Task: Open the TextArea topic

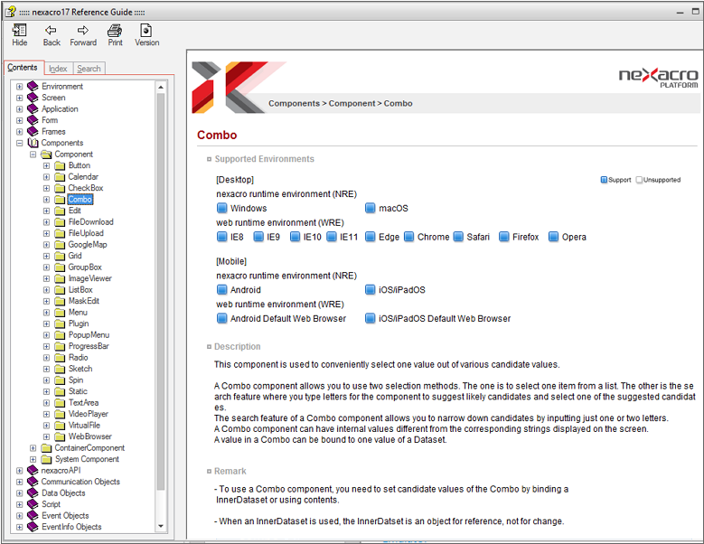Action: point(83,403)
